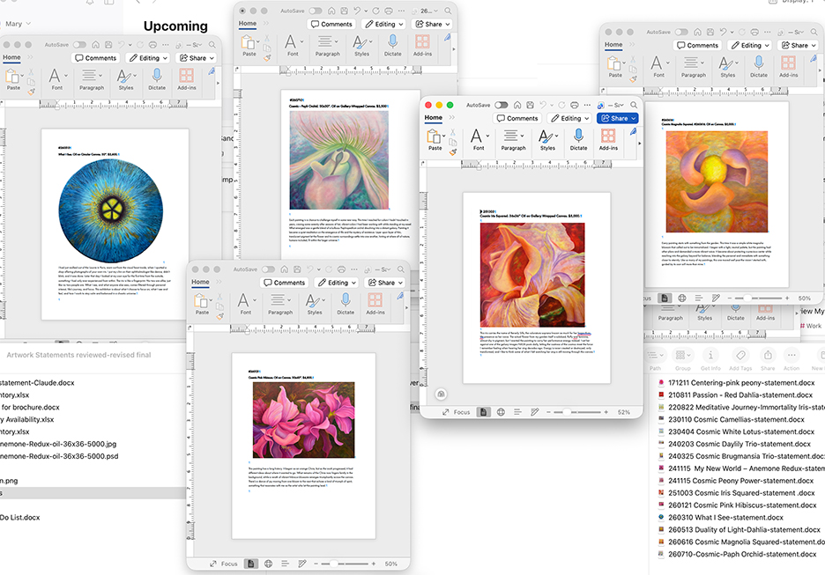The width and height of the screenshot is (825, 575).
Task: Start Dictate in the Iris Squared window
Action: pyautogui.click(x=578, y=140)
